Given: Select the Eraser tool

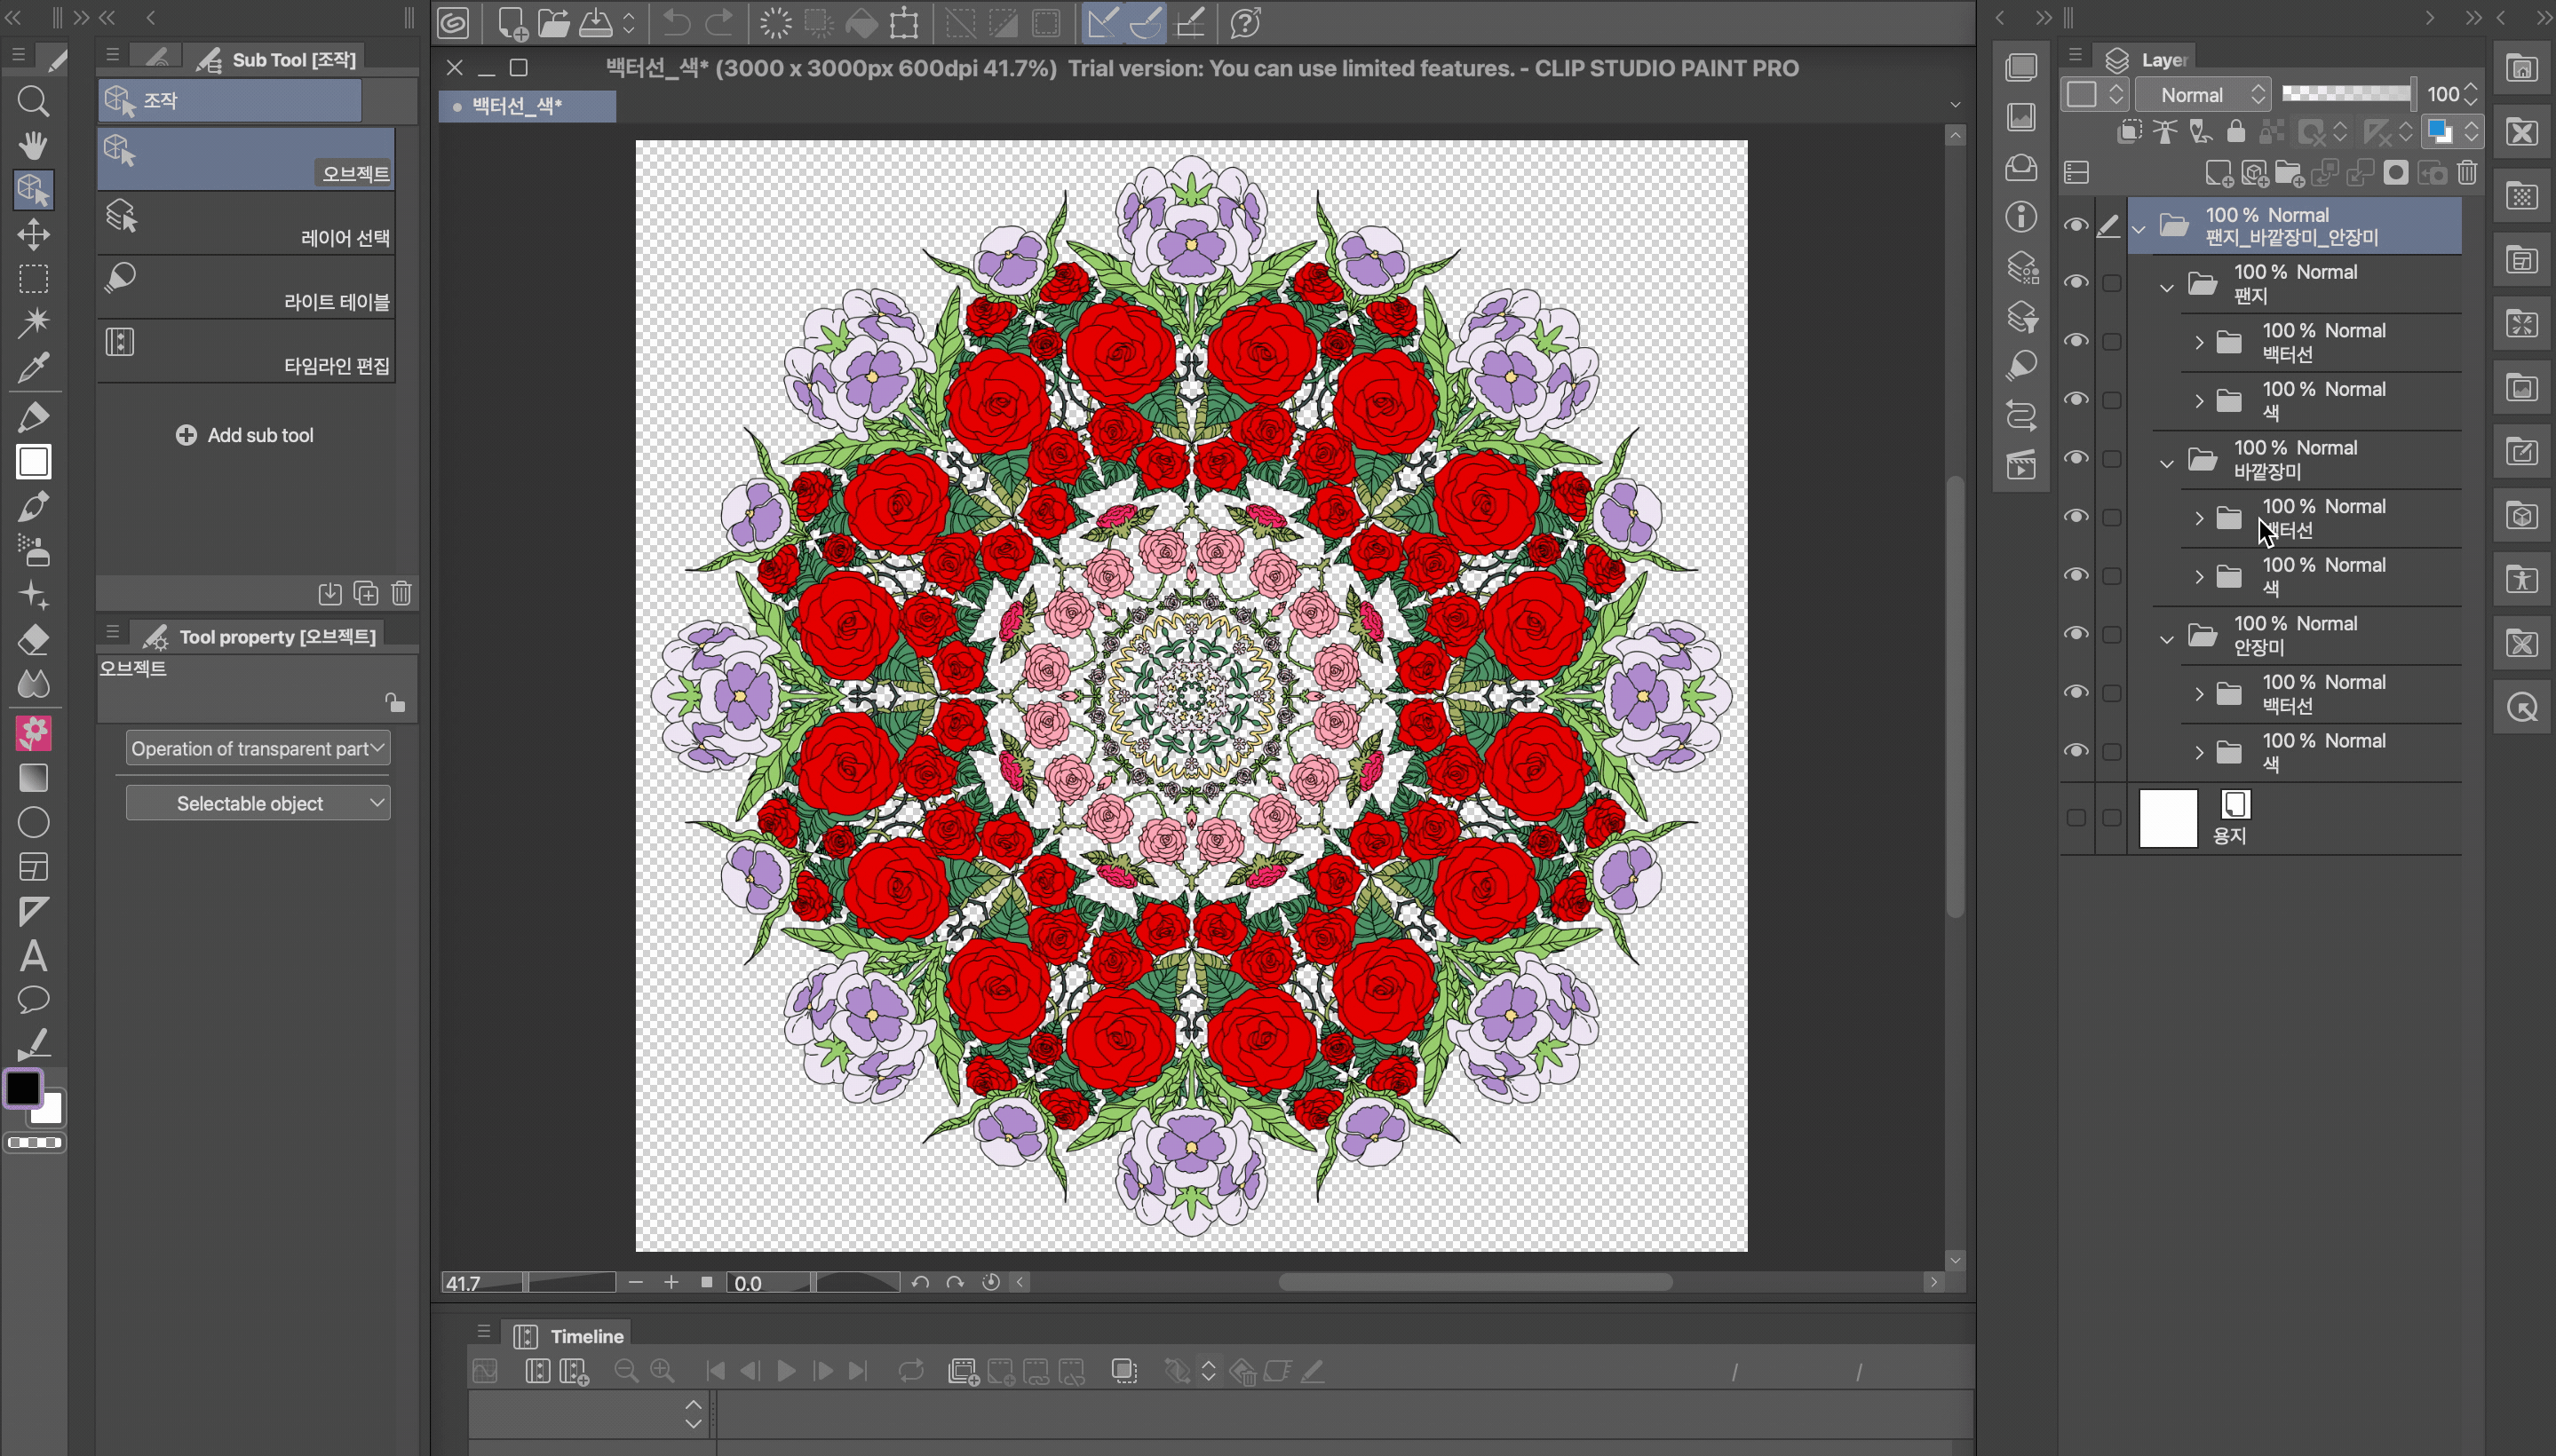Looking at the screenshot, I should 33,640.
